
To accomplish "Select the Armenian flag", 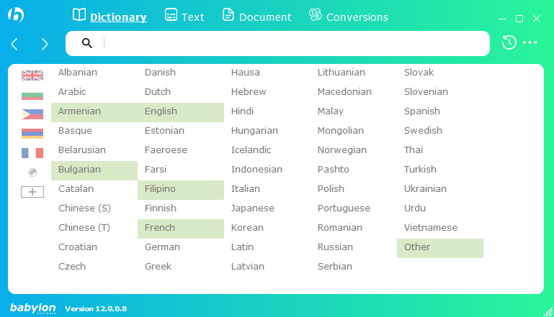I will [x=32, y=133].
